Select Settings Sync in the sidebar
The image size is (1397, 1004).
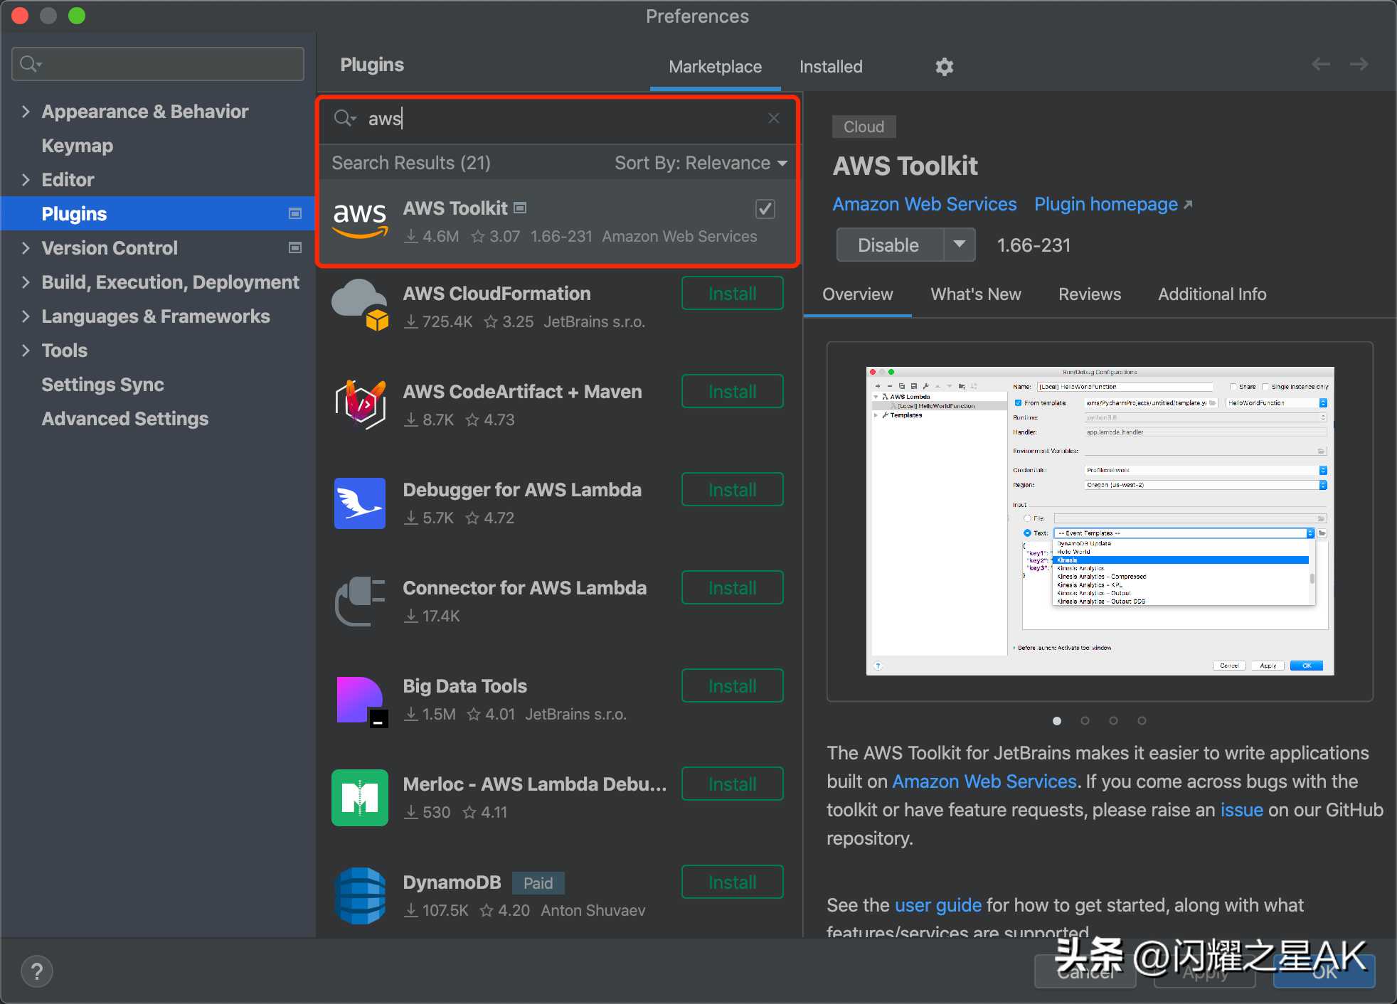102,384
